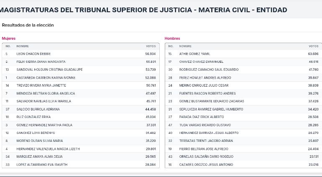Click the Magistraturas del Tribunal Superior title
This screenshot has width=322, height=177.
click(143, 10)
